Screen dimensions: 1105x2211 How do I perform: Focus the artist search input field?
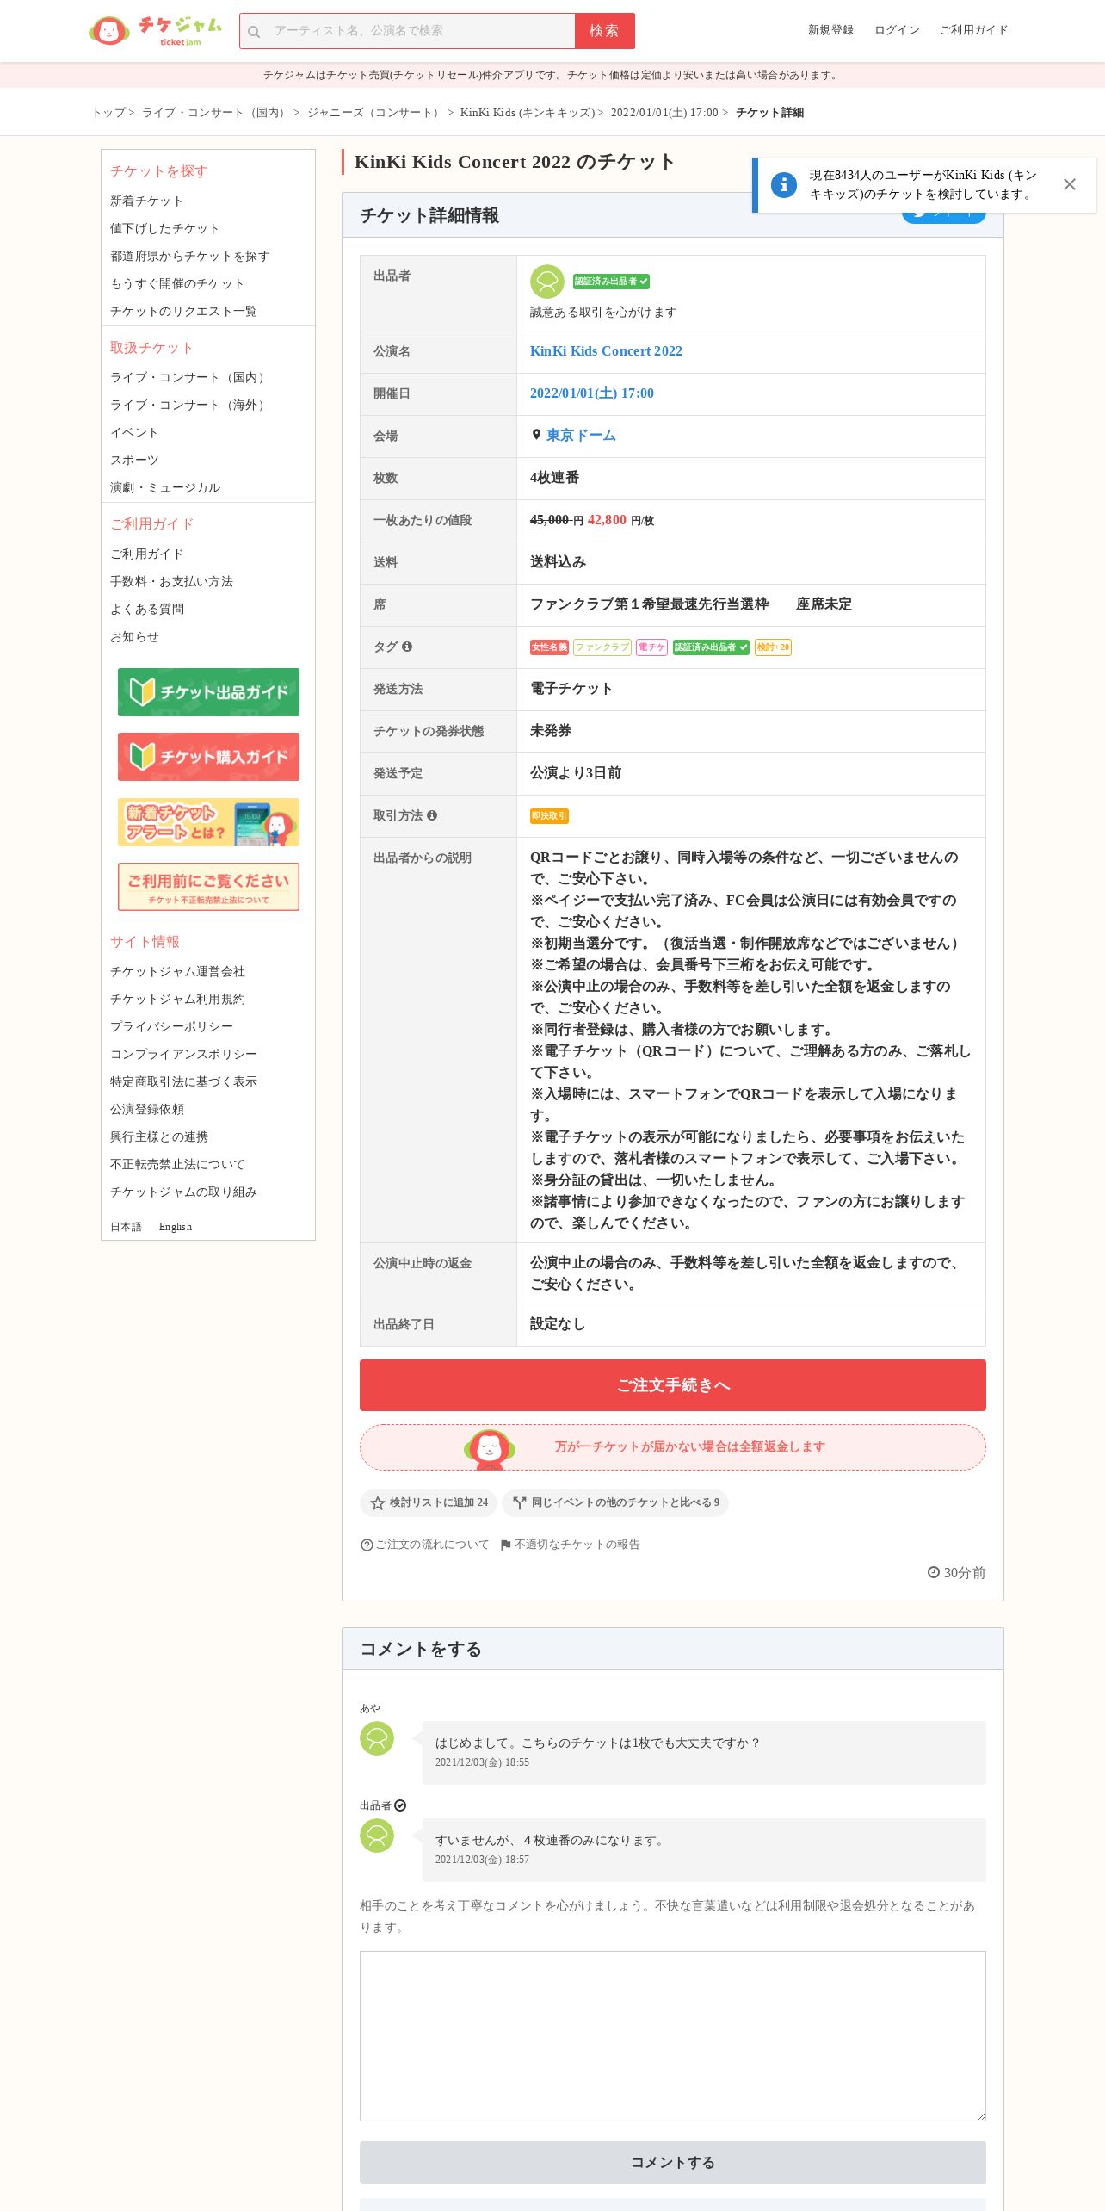[407, 31]
